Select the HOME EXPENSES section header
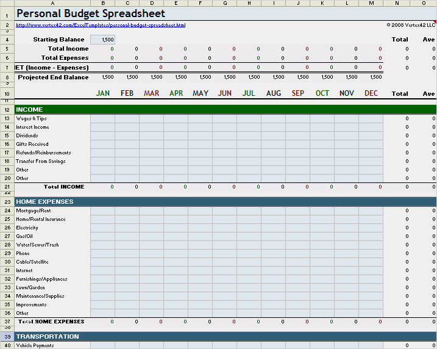 [224, 201]
